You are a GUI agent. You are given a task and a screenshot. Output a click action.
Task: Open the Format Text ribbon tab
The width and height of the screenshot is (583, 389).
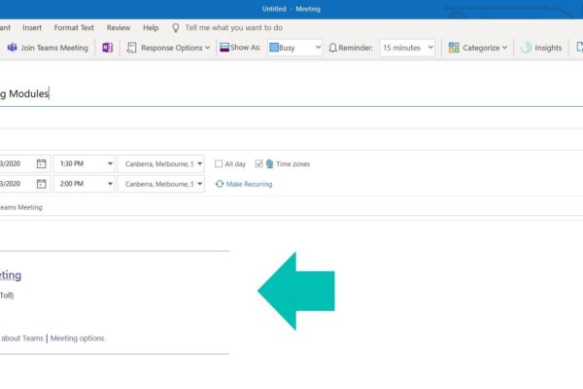(x=74, y=28)
